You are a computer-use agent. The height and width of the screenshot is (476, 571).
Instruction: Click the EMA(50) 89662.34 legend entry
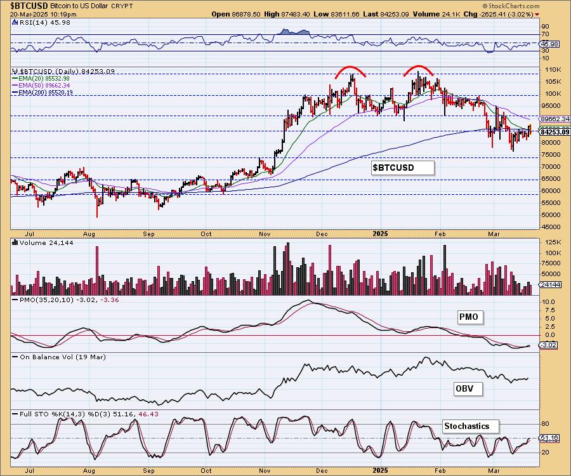tap(41, 85)
